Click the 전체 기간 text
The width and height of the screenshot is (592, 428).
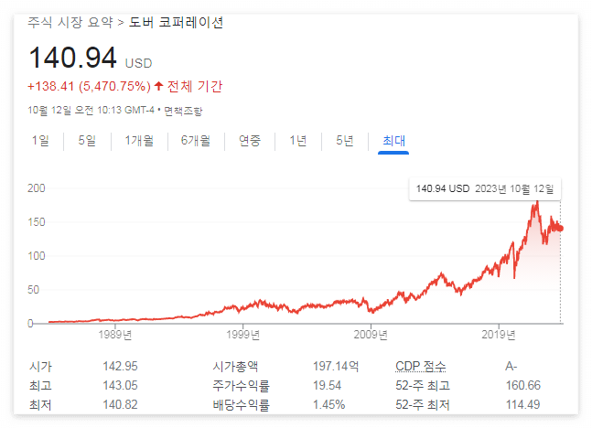[195, 87]
